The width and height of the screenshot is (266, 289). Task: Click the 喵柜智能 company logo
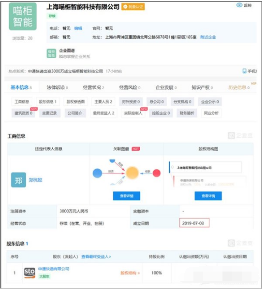(x=23, y=16)
